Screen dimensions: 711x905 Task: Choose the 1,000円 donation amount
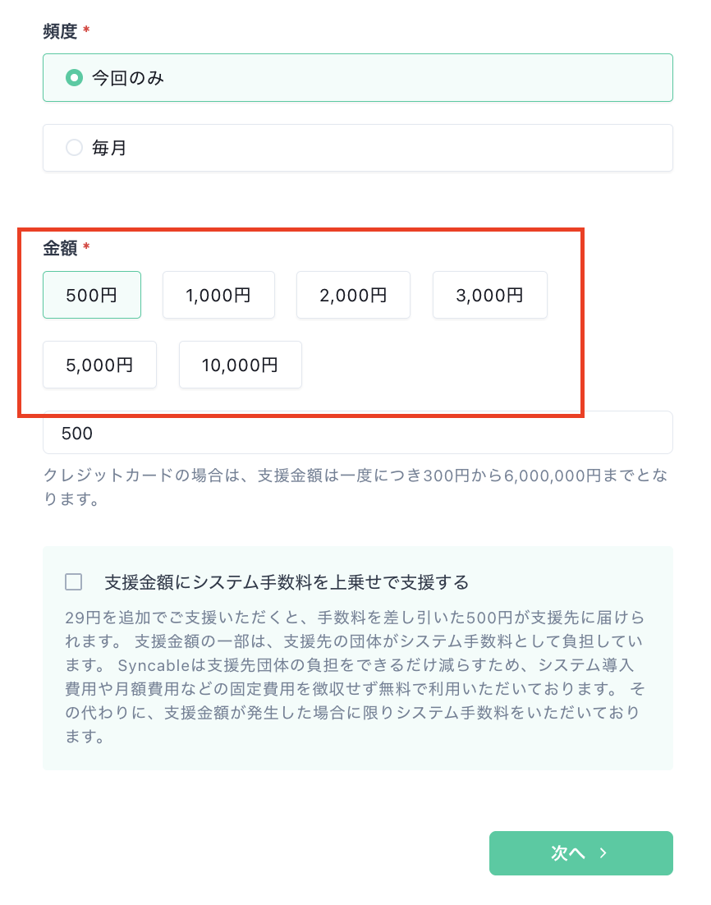pyautogui.click(x=218, y=295)
